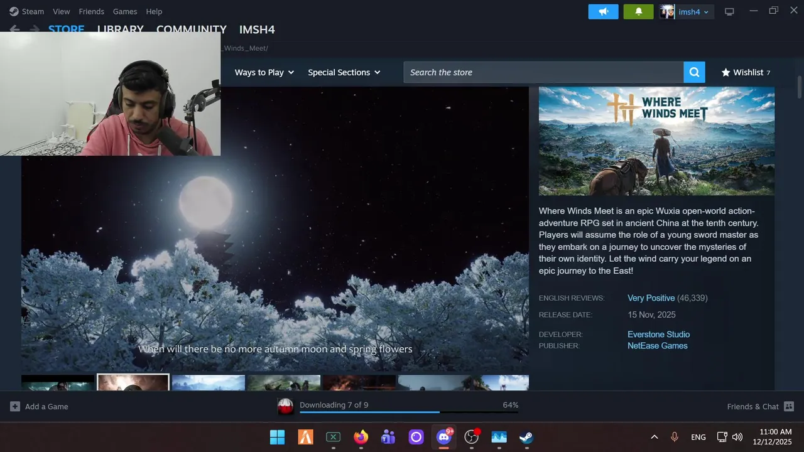804x452 pixels.
Task: Open the Friends menu
Action: (92, 11)
